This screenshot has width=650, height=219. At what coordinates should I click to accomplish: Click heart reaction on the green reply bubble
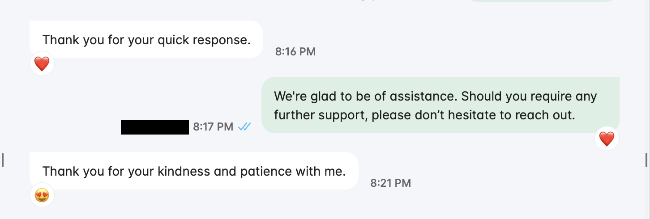click(607, 139)
